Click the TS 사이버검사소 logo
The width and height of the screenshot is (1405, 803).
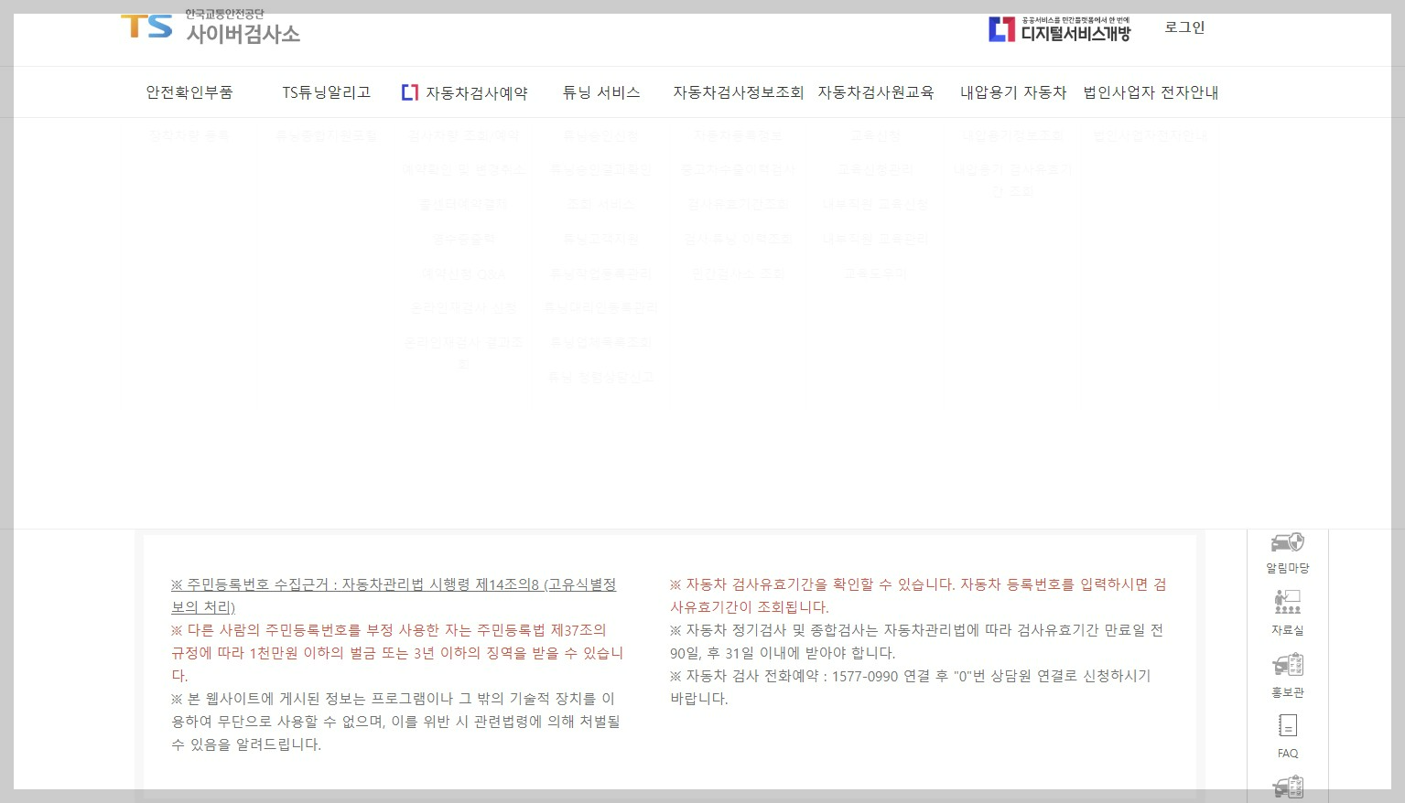click(x=211, y=27)
